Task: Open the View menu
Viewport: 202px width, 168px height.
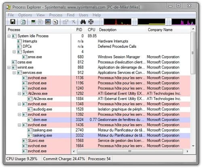Action: 41,15
